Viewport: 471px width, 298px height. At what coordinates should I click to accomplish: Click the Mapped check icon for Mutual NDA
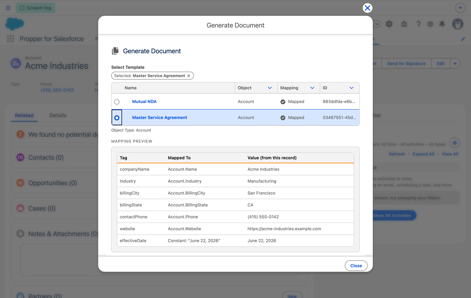pos(283,101)
